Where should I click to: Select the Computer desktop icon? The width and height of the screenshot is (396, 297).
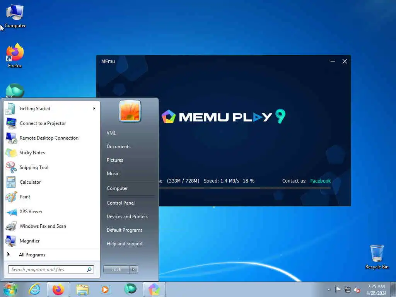point(15,16)
